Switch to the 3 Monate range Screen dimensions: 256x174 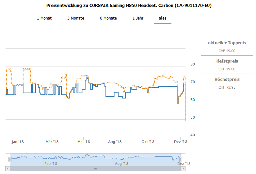tap(76, 18)
